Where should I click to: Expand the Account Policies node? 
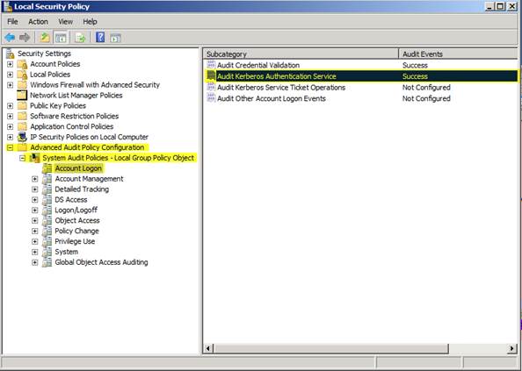click(x=10, y=64)
